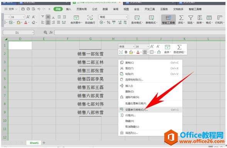Image resolution: width=227 pixels, height=148 pixels.
Task: Toggle middle vertical alignment in ribbon
Action: pyautogui.click(x=48, y=17)
